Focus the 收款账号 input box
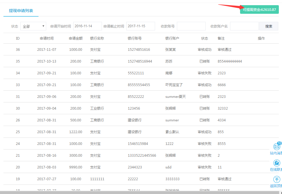 [191, 26]
